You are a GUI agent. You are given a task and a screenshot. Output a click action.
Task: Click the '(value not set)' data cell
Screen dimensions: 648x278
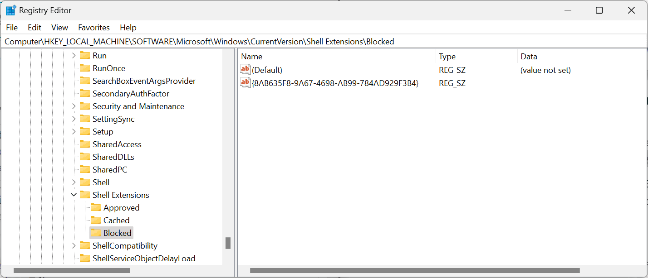click(x=545, y=70)
